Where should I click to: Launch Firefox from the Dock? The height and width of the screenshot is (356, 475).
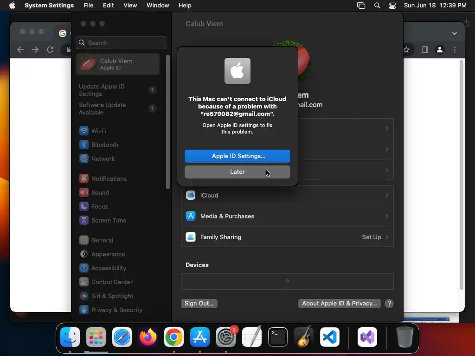(x=148, y=337)
